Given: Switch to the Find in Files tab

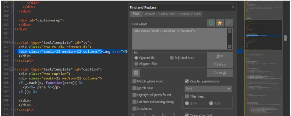Looking at the screenshot, I should coord(167,14).
